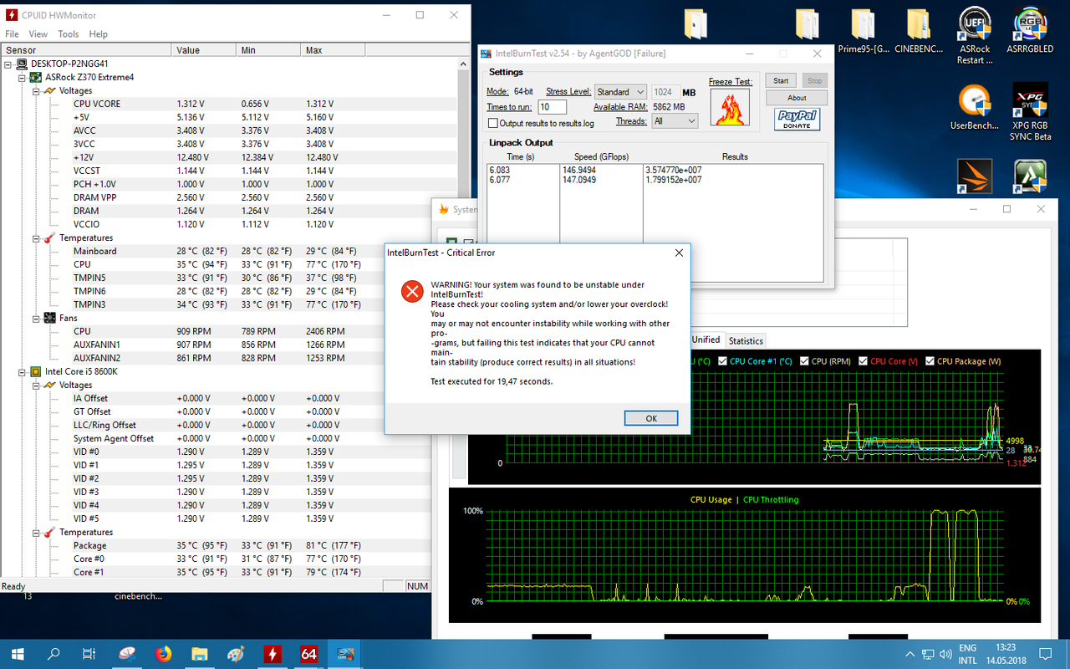Screen dimensions: 1070x669
Task: Launch the Prime95 desktop shortcut
Action: tap(862, 25)
